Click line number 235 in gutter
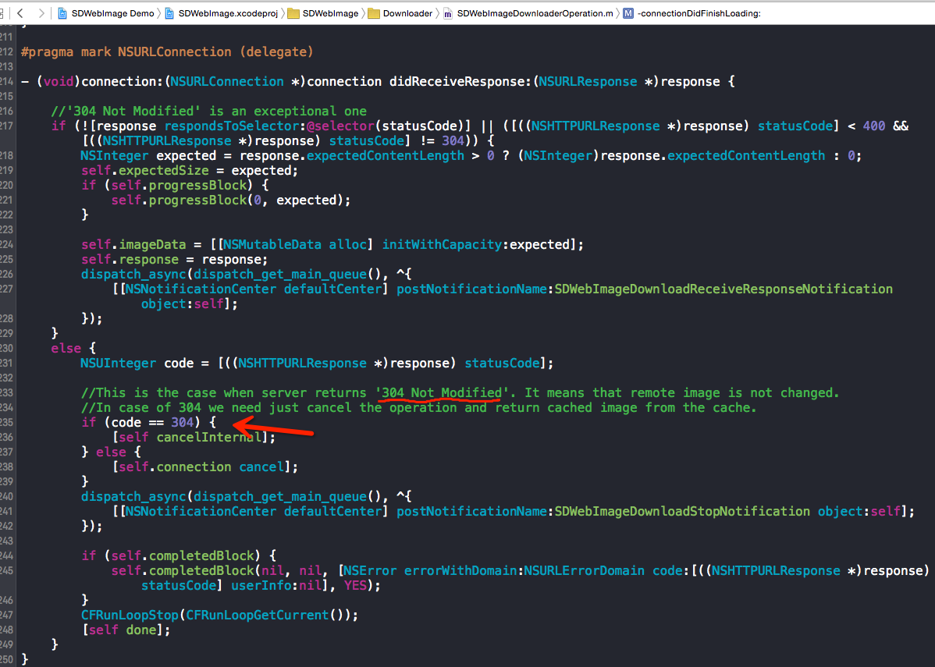This screenshot has width=935, height=667. 6,423
